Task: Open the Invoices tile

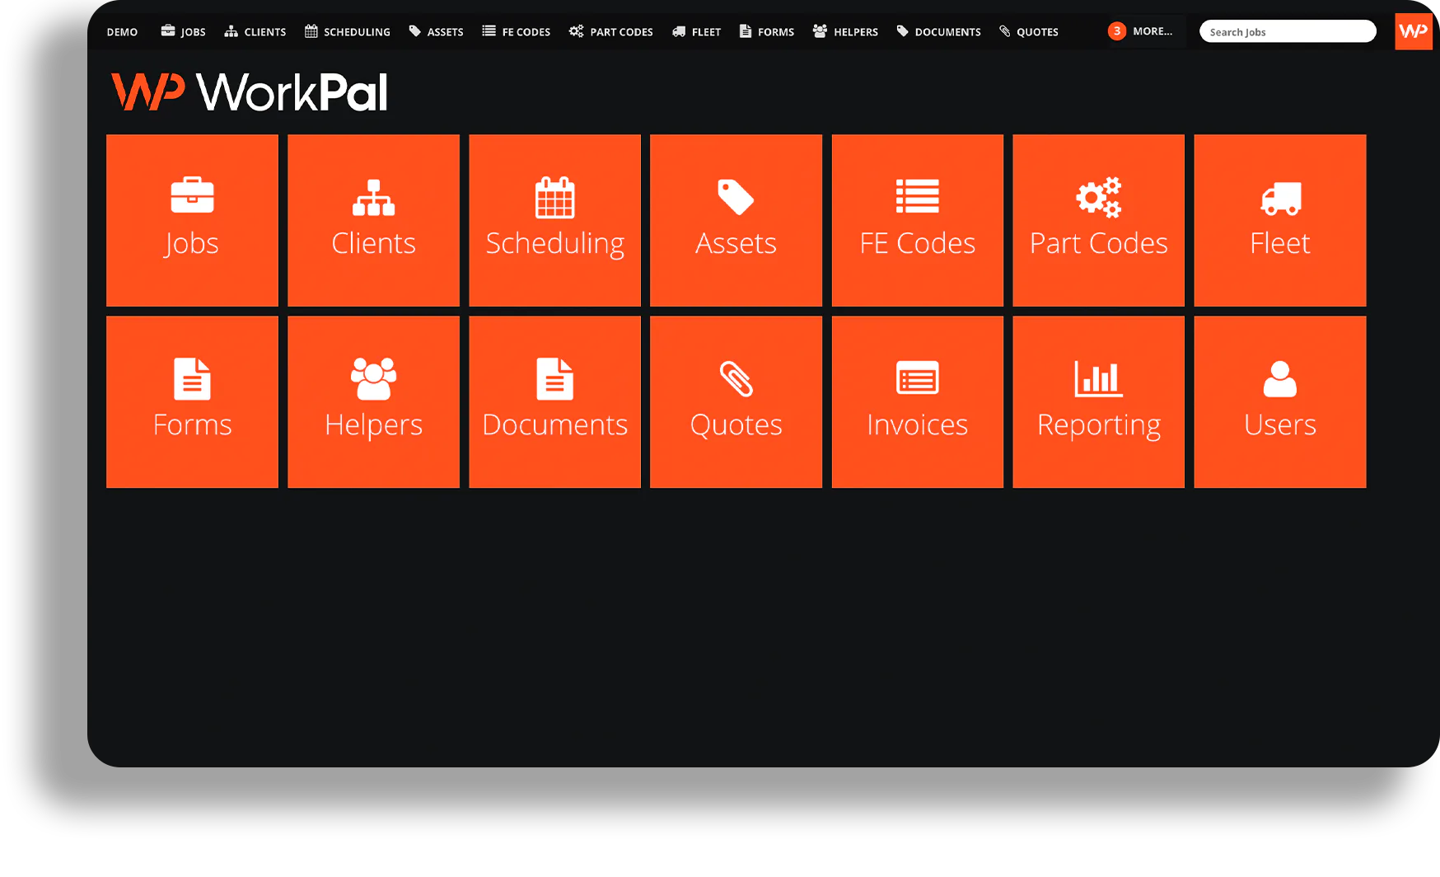Action: tap(917, 401)
